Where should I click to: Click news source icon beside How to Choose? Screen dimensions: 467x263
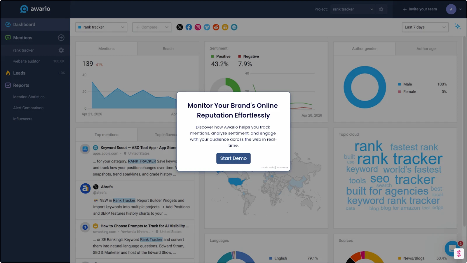pyautogui.click(x=95, y=226)
